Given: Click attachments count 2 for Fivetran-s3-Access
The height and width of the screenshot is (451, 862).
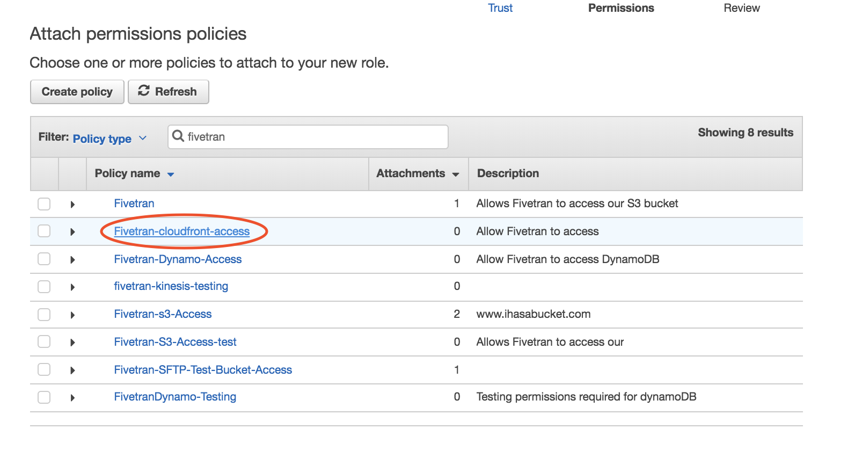Looking at the screenshot, I should pos(457,314).
